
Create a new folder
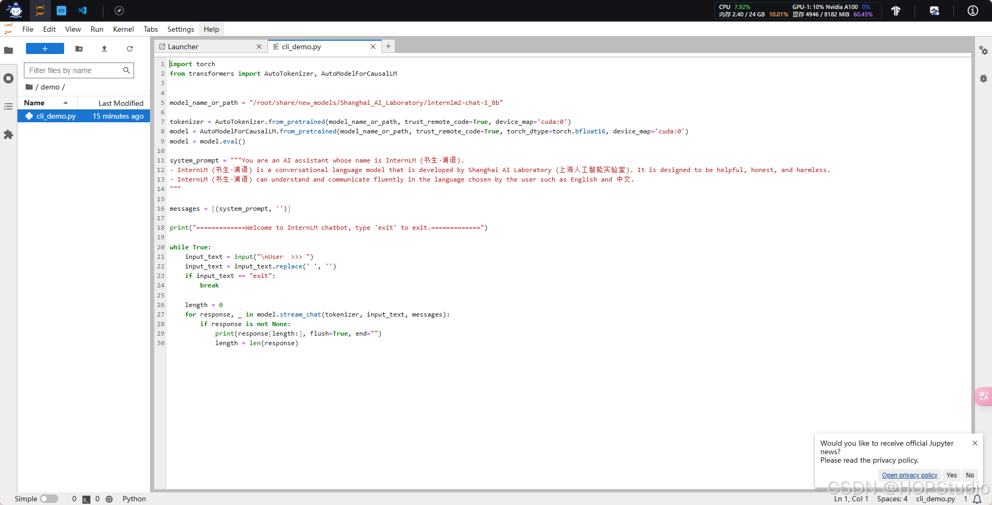click(x=79, y=49)
